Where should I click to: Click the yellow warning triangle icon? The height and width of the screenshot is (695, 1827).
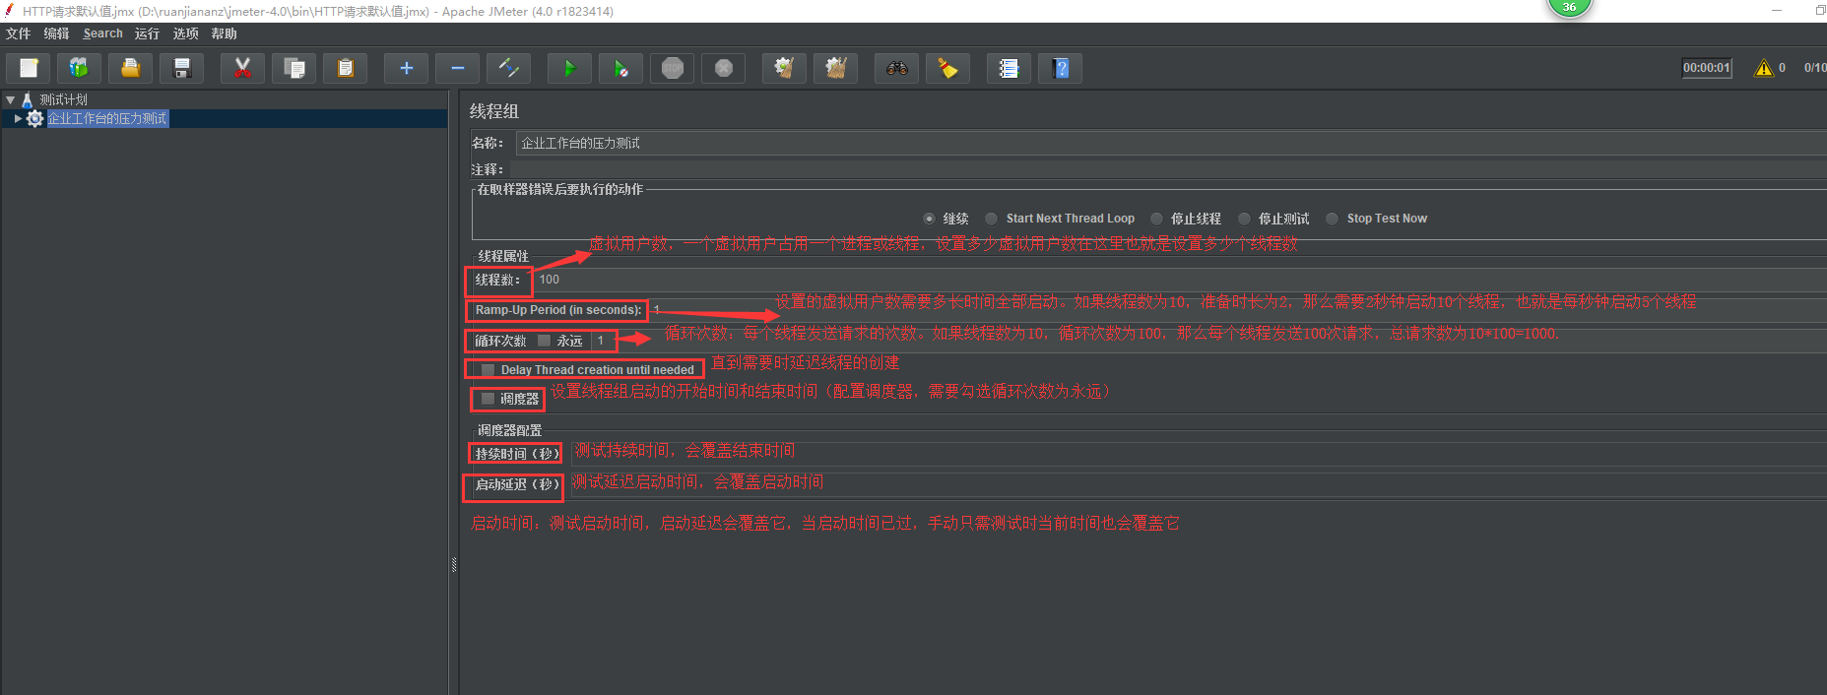click(1763, 68)
